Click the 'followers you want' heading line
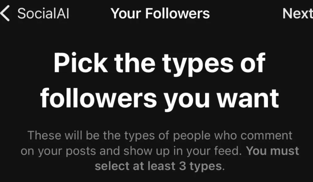 point(159,98)
